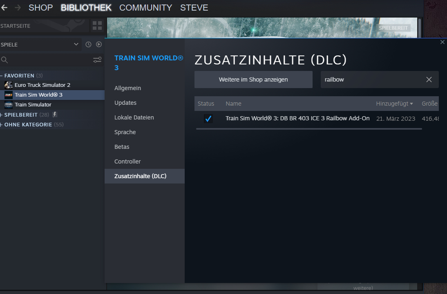Open the SPIELE category dropdown

coord(41,45)
